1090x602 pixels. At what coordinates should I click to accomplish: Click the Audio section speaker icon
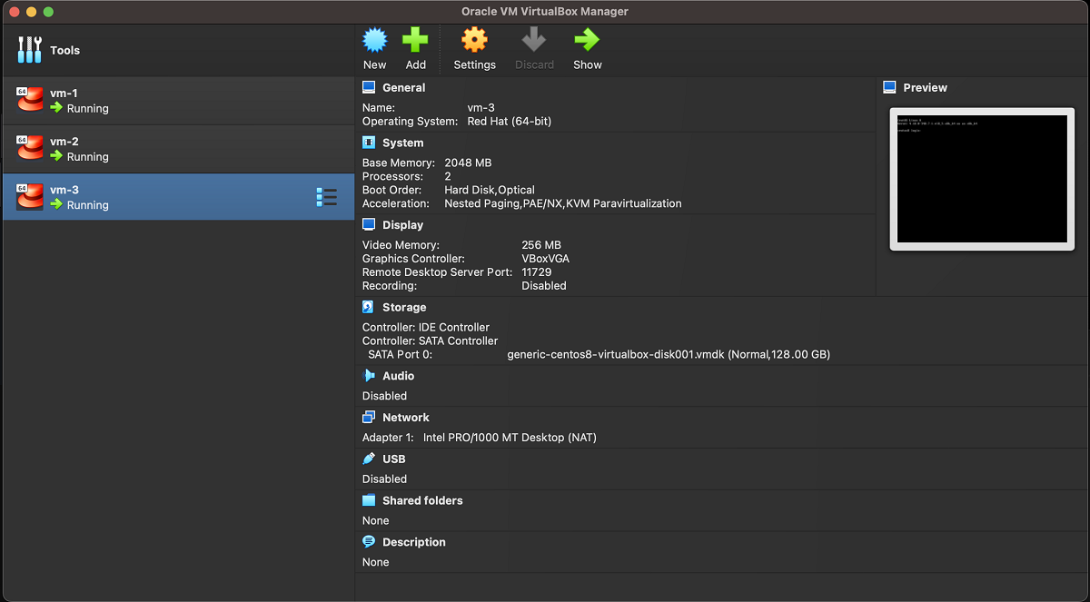click(x=369, y=376)
